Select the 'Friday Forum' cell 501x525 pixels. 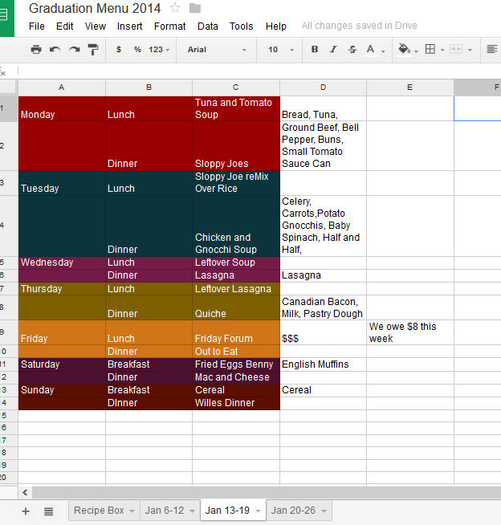[x=236, y=332]
